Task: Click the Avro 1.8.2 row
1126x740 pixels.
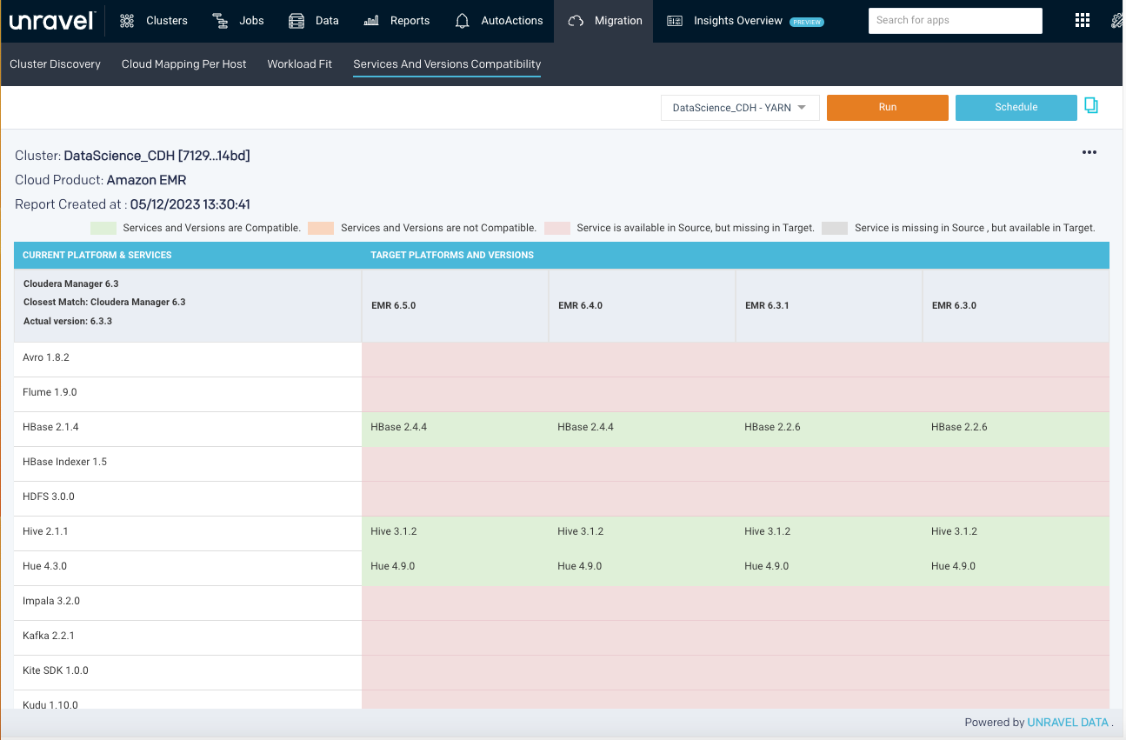Action: [562, 359]
